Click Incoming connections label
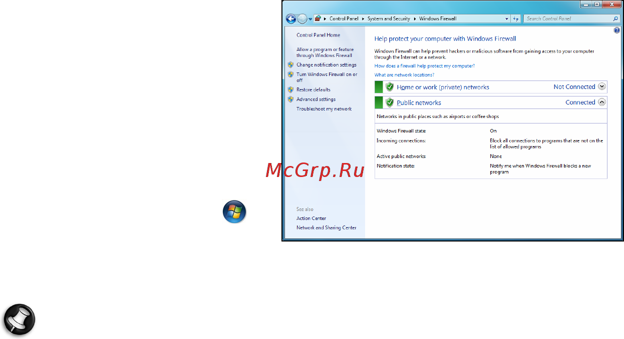This screenshot has width=624, height=339. pos(401,140)
